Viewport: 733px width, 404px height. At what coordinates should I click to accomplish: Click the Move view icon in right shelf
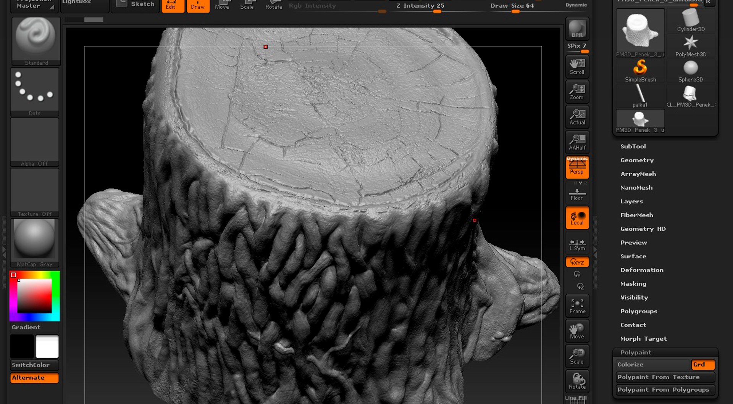pos(577,331)
